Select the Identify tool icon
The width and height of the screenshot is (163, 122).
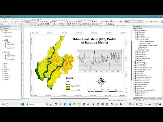tap(62, 24)
